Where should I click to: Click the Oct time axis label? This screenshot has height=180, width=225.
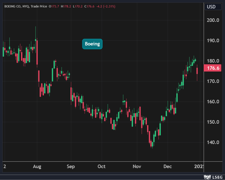coord(101,167)
